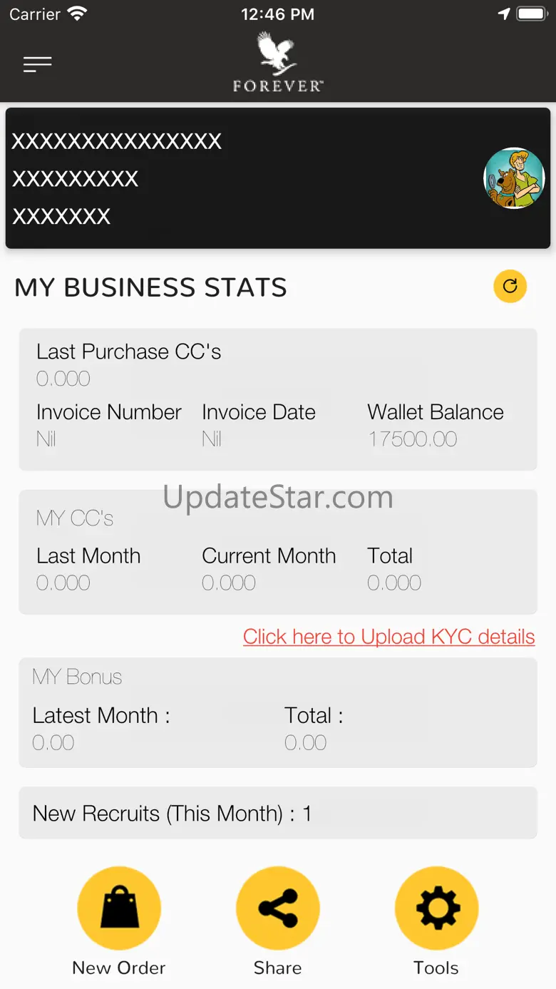Open the New Recruits (This Month) row
Screen dimensions: 556x989
tap(278, 813)
